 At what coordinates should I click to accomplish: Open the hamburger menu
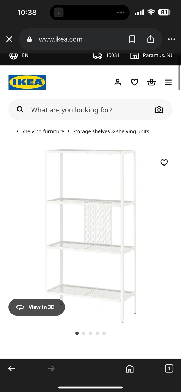click(x=168, y=82)
